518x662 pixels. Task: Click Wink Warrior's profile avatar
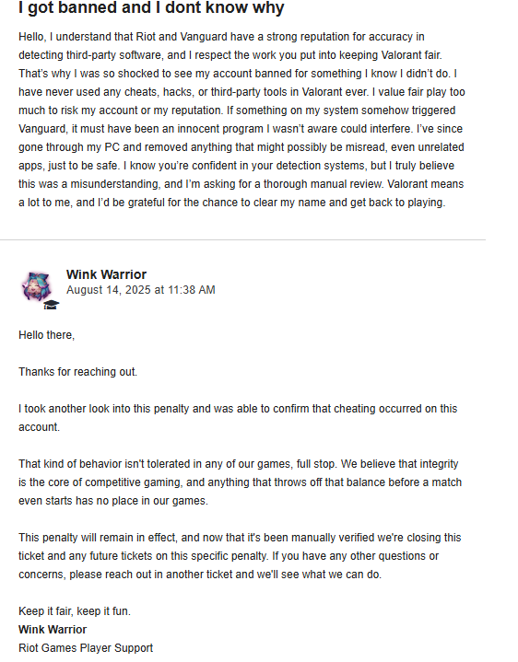click(x=37, y=285)
